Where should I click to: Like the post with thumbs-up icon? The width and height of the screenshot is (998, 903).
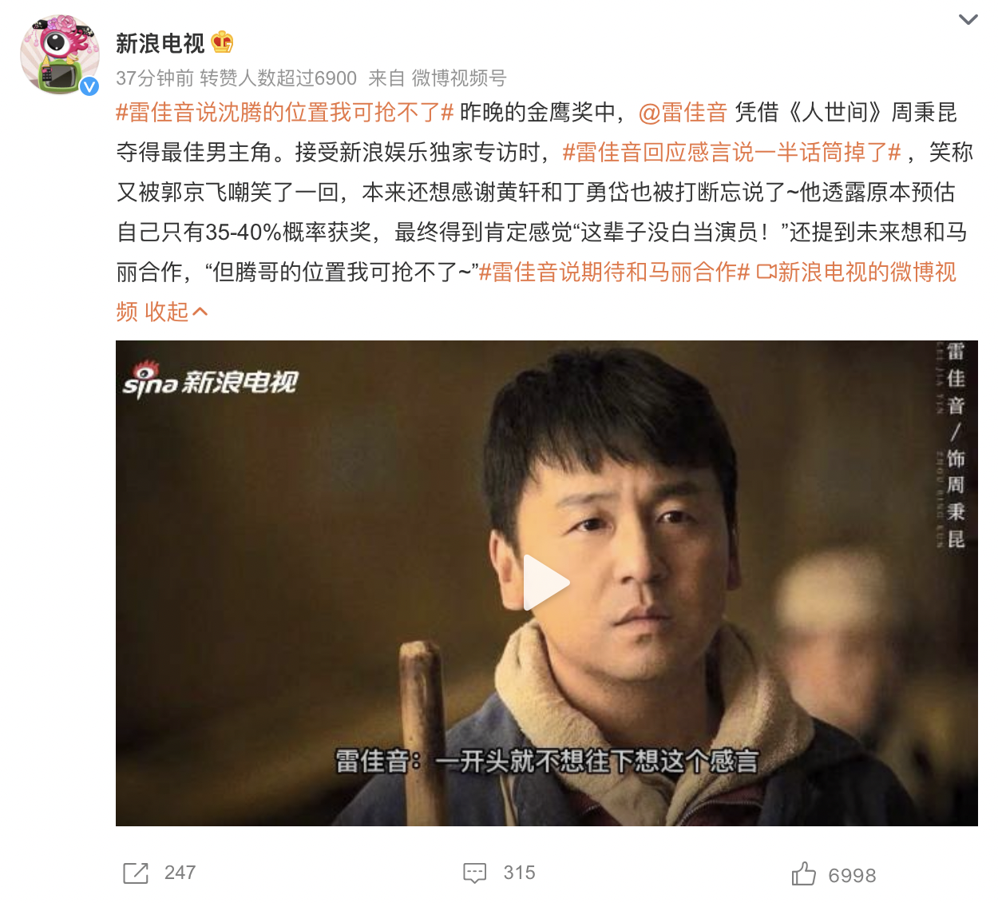804,873
